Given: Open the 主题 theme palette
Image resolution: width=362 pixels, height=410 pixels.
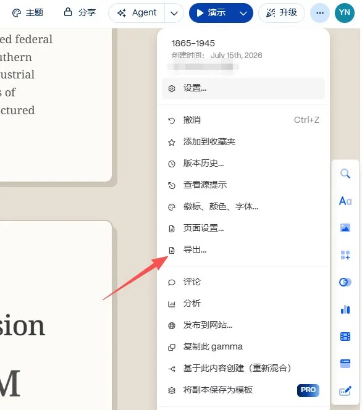Looking at the screenshot, I should point(28,12).
